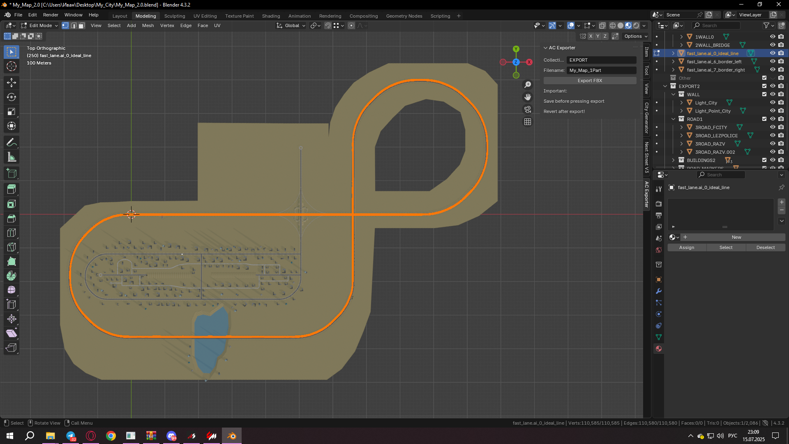Select the Rip Region tool

click(12, 348)
